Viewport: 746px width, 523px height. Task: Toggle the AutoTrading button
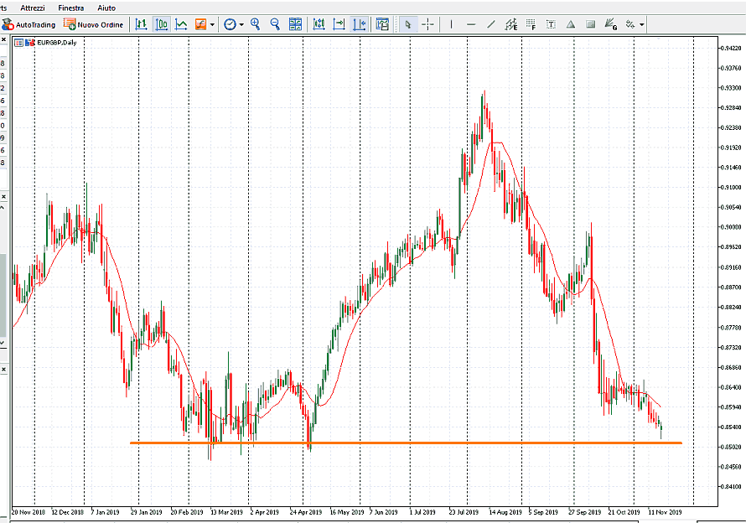tap(29, 24)
